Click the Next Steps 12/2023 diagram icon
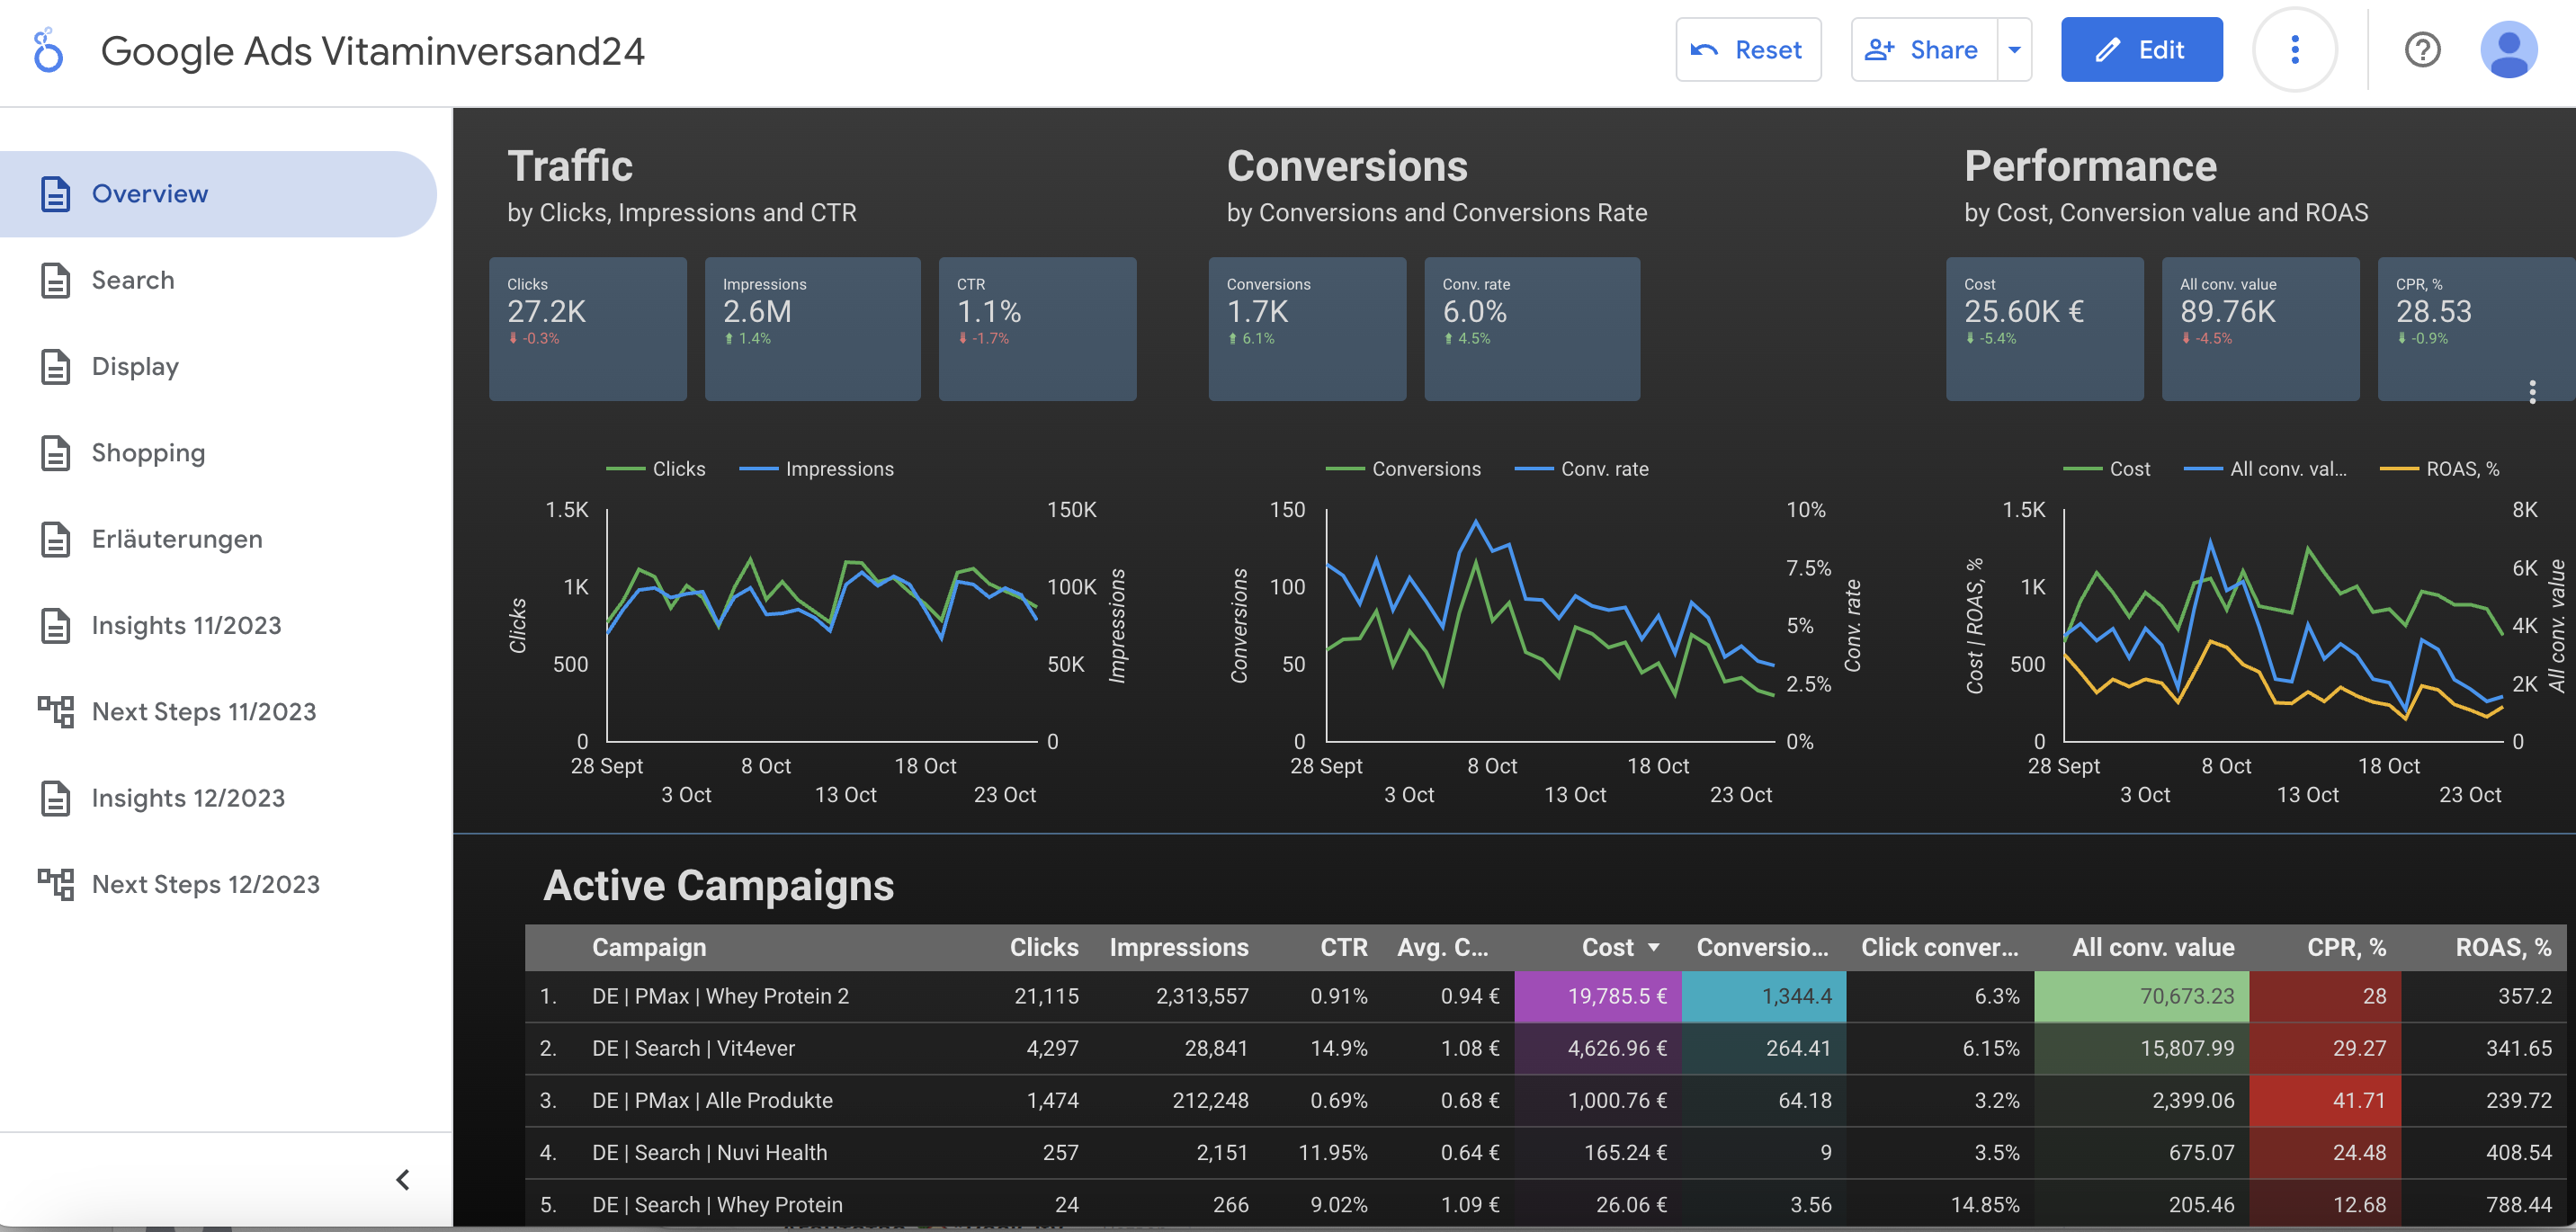 coord(56,884)
